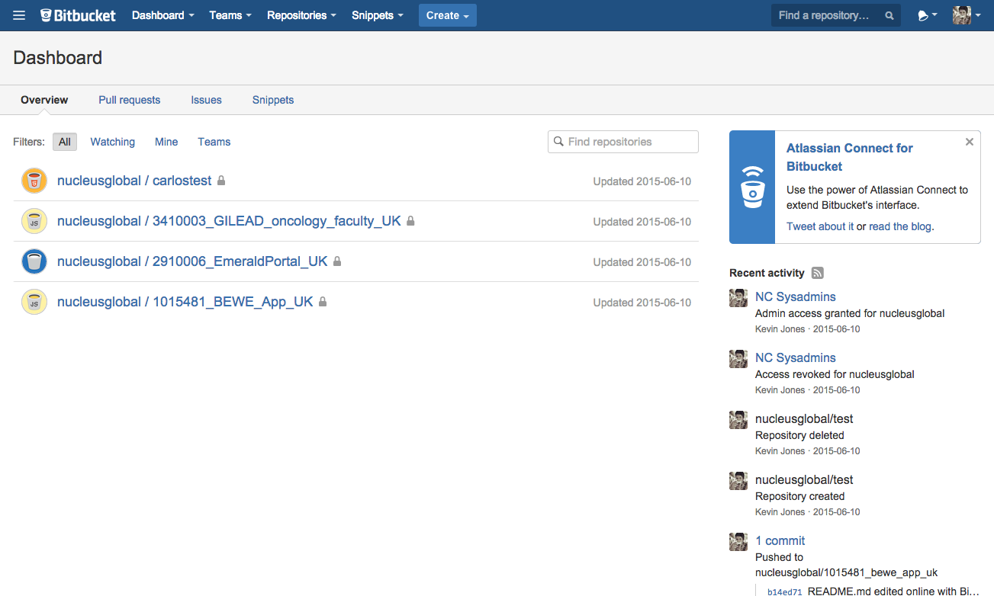
Task: Open NC Sysadmins link above Access revoked
Action: click(x=796, y=357)
